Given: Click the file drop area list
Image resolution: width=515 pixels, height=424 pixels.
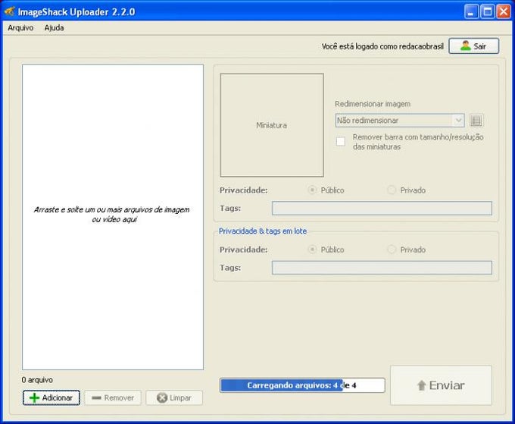Looking at the screenshot, I should click(113, 217).
